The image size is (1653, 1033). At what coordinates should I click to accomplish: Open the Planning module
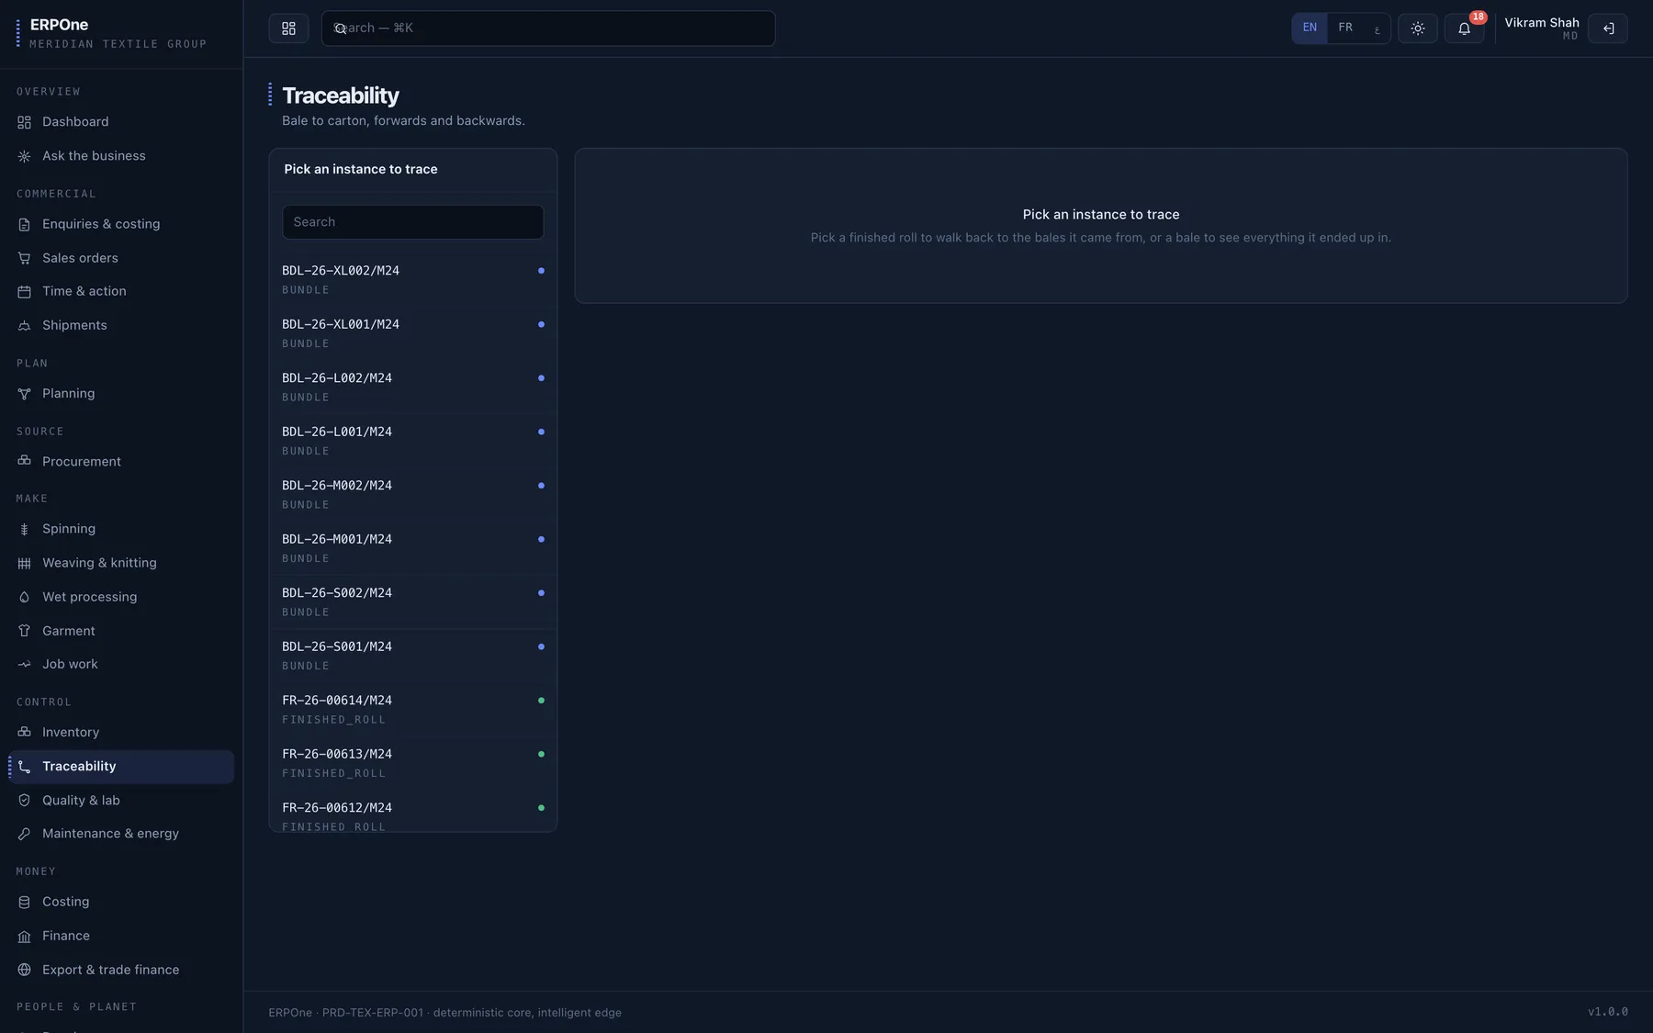pos(121,393)
